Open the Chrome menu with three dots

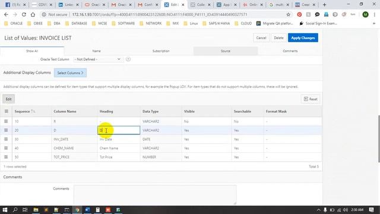point(375,14)
